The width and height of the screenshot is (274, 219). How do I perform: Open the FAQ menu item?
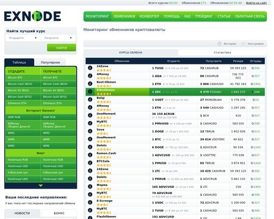tap(188, 16)
